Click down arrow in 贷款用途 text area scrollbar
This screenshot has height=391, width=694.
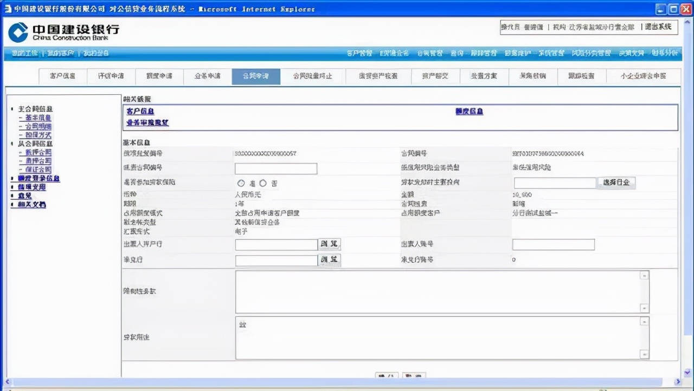click(x=644, y=354)
